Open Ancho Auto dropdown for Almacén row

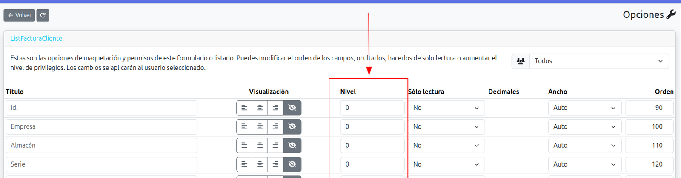click(585, 145)
